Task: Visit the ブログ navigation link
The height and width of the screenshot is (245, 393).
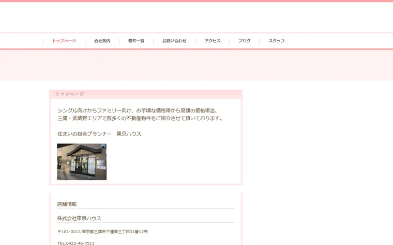Action: 245,41
